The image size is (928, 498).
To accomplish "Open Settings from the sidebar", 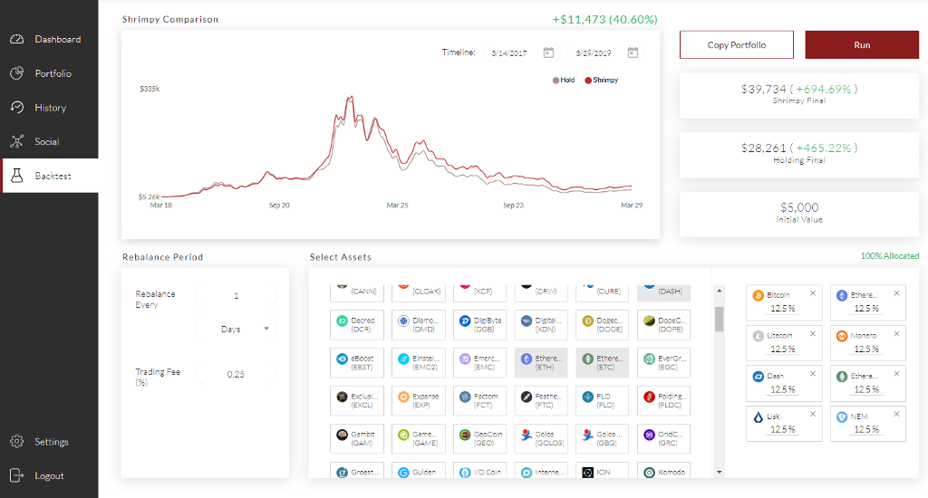I will coord(49,442).
